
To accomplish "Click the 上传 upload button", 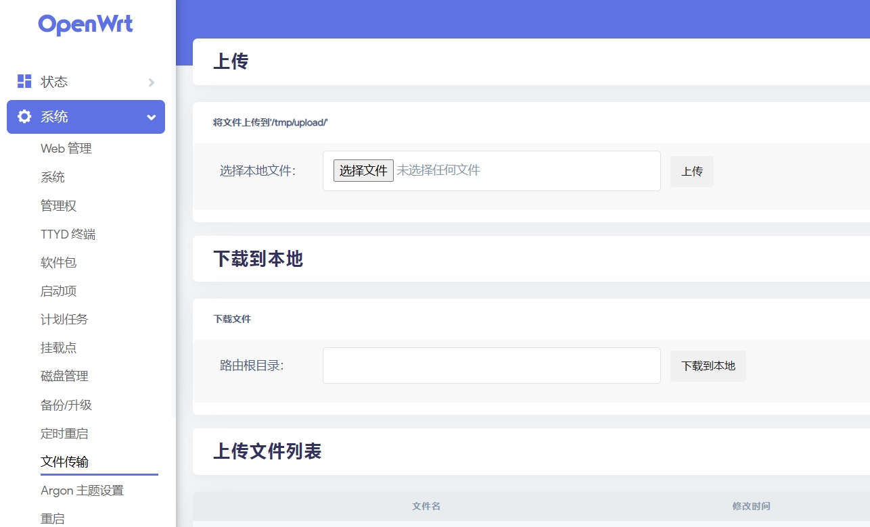I will click(691, 172).
